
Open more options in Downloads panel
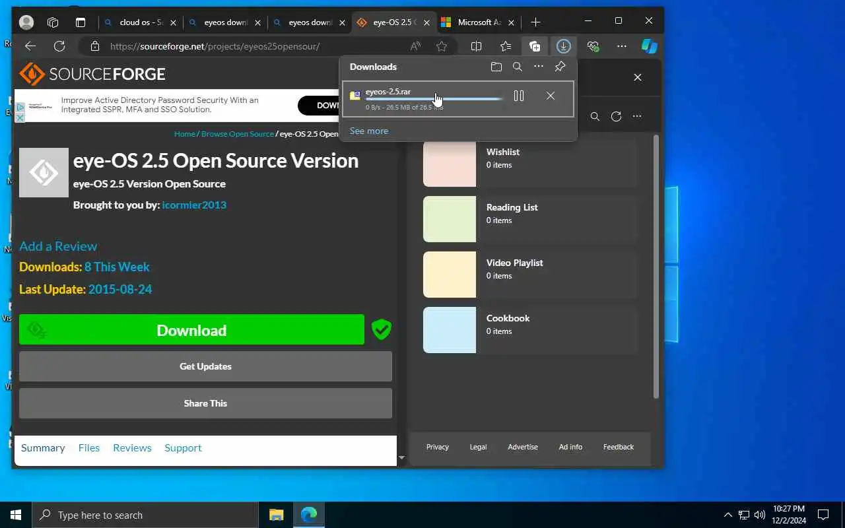click(539, 67)
